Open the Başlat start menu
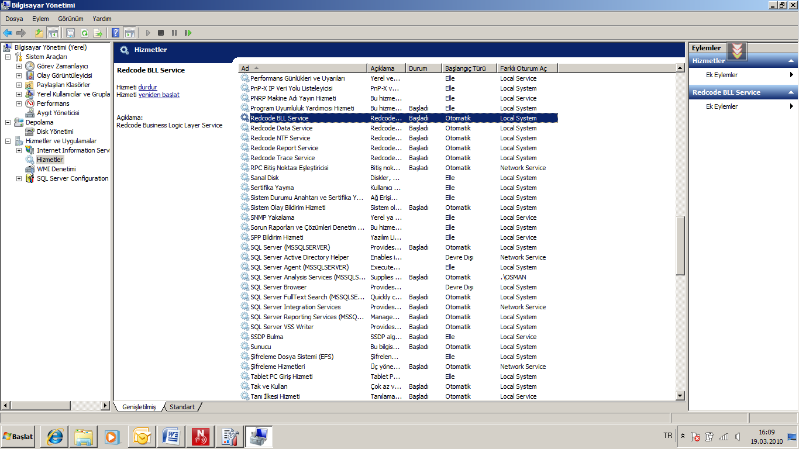Image resolution: width=799 pixels, height=449 pixels. point(18,436)
